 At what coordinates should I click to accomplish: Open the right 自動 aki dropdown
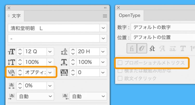[x=88, y=96]
